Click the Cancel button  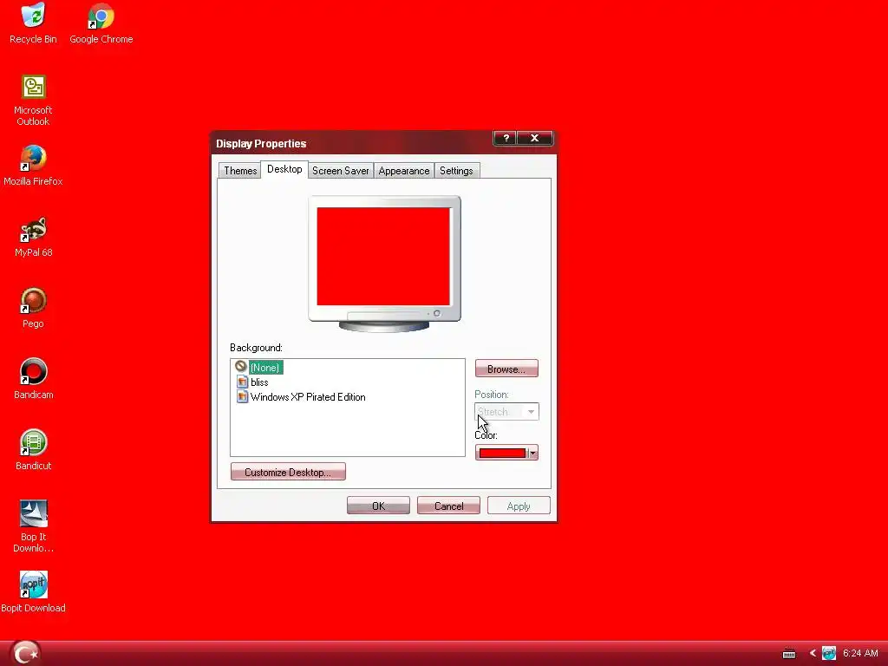448,506
